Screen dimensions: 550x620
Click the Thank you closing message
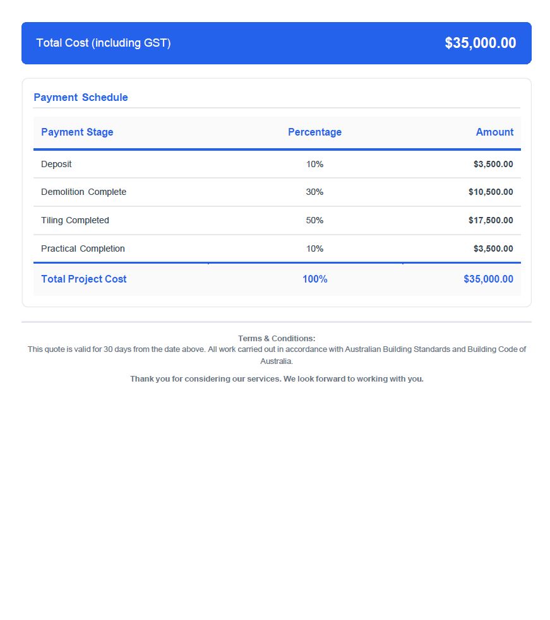pyautogui.click(x=277, y=379)
